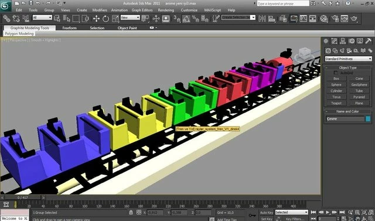This screenshot has width=375, height=221.
Task: Open the reference coordinate system View dropdown
Action: tap(130, 17)
